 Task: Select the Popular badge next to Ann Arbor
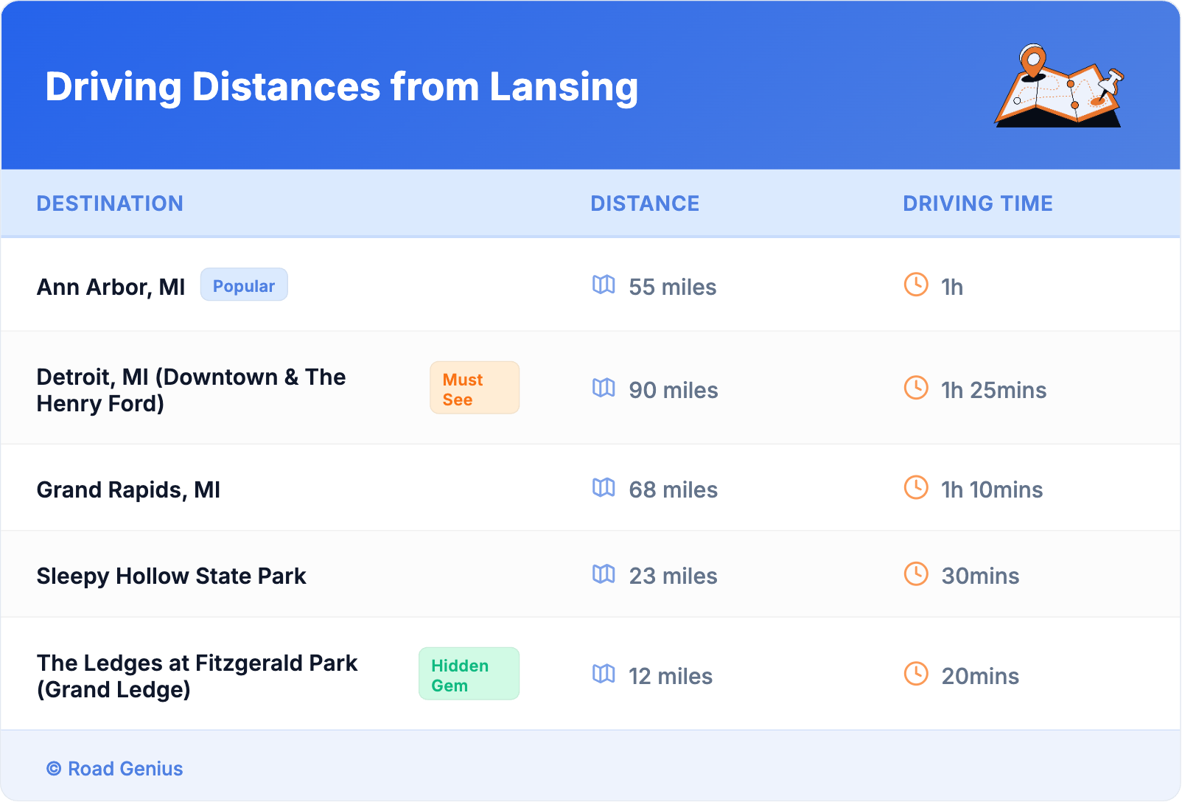tap(244, 285)
